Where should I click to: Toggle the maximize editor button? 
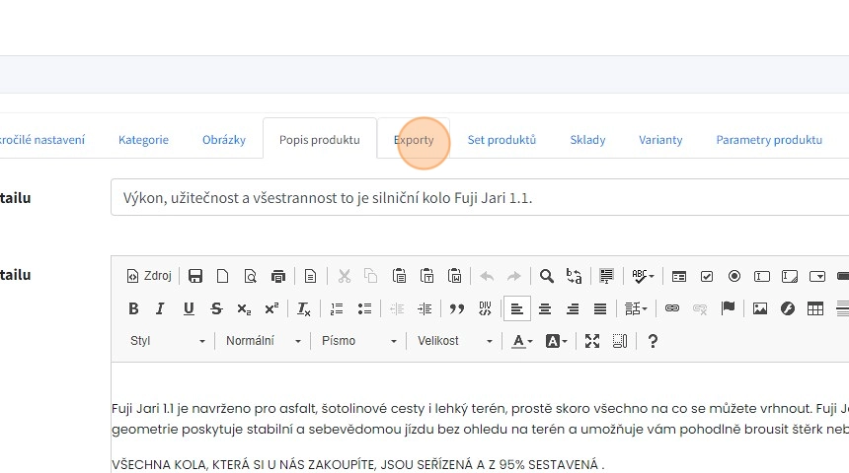coord(592,341)
